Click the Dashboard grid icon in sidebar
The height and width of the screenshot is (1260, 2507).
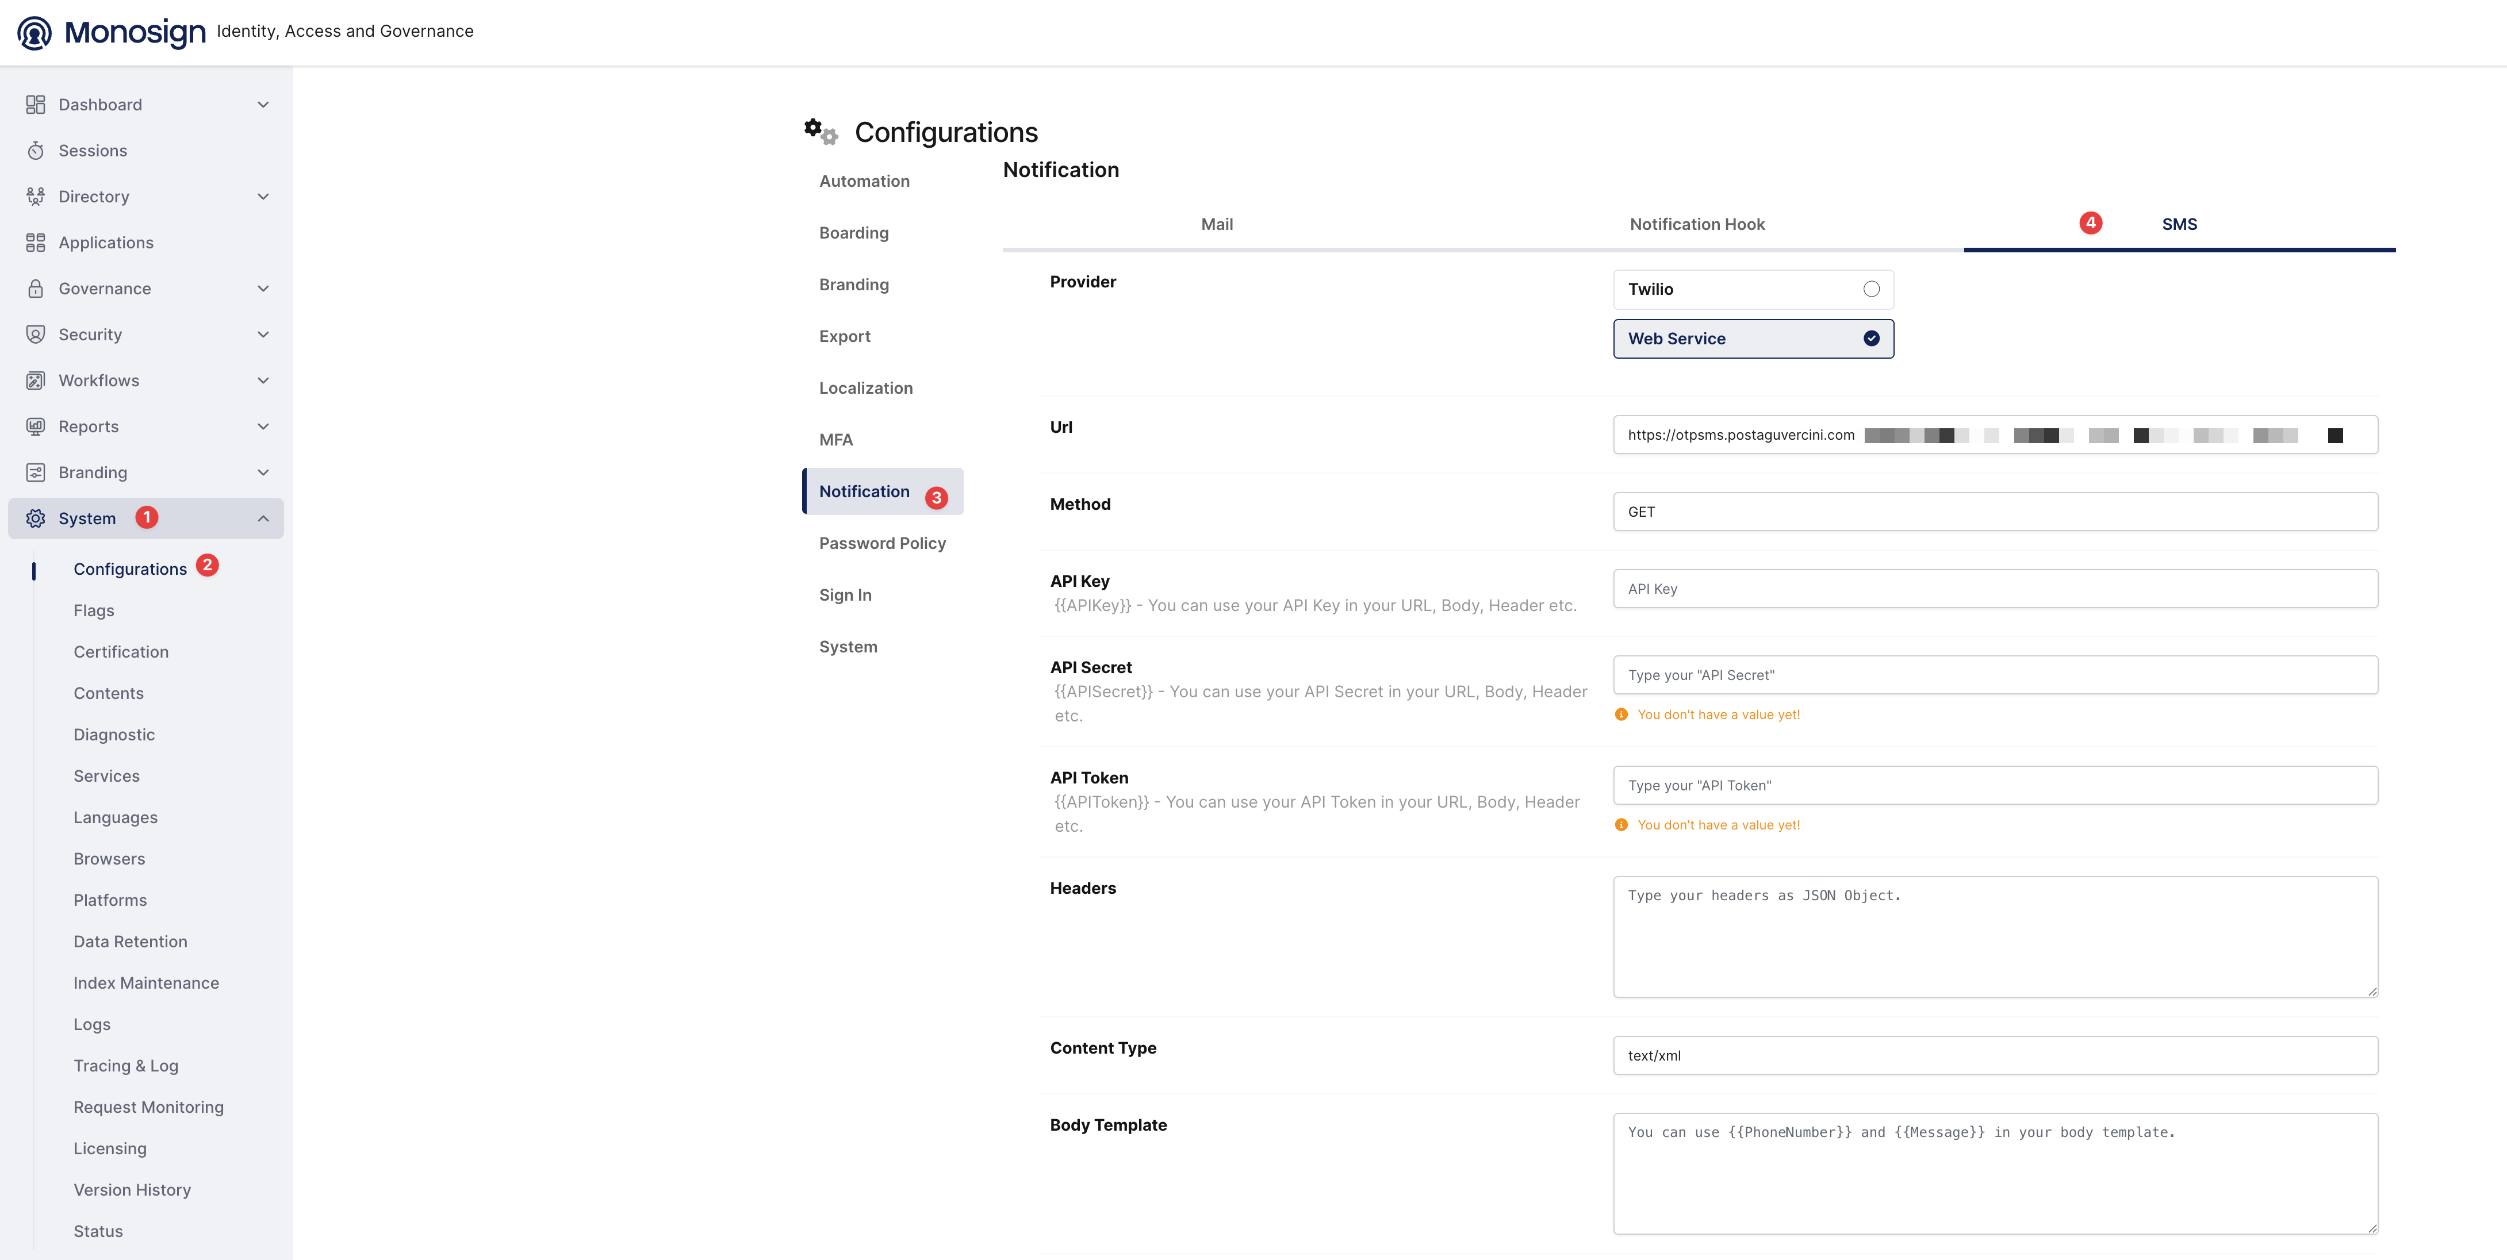click(35, 104)
